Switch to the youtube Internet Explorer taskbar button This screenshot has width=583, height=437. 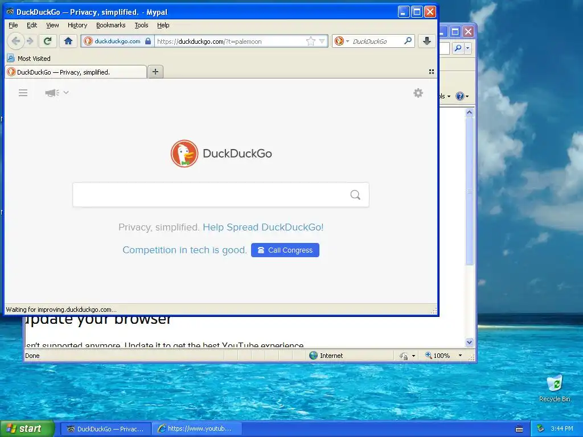coord(196,429)
